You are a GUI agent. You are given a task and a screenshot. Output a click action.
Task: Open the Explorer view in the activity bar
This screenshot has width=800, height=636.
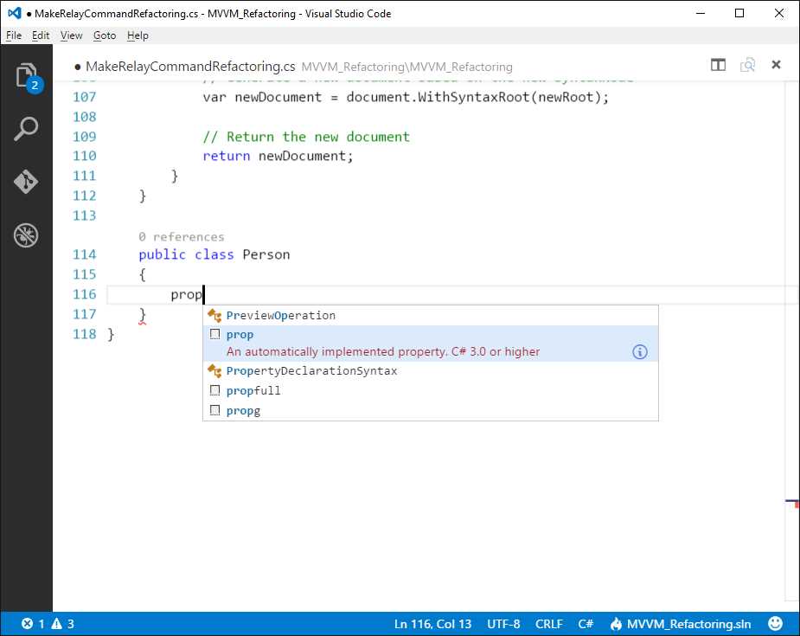click(26, 76)
